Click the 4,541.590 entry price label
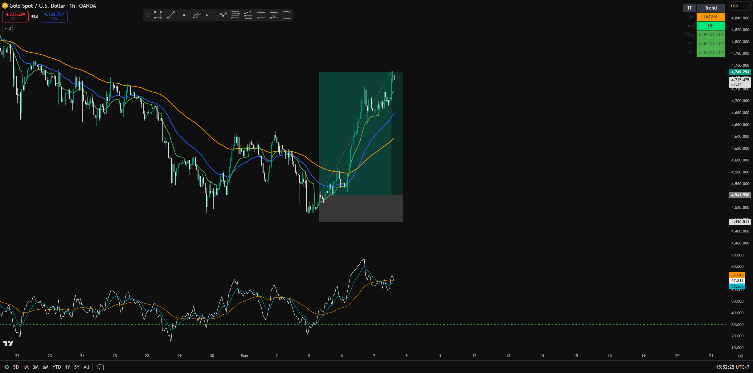 (x=740, y=195)
